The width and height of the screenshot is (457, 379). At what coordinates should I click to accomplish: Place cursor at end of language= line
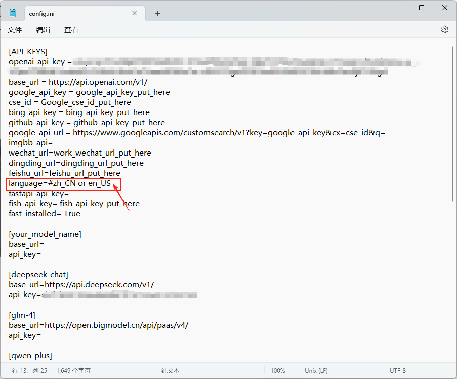111,183
